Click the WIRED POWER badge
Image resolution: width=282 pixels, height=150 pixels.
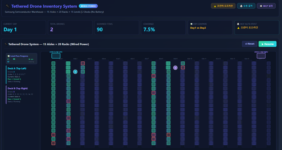pyautogui.click(x=88, y=6)
